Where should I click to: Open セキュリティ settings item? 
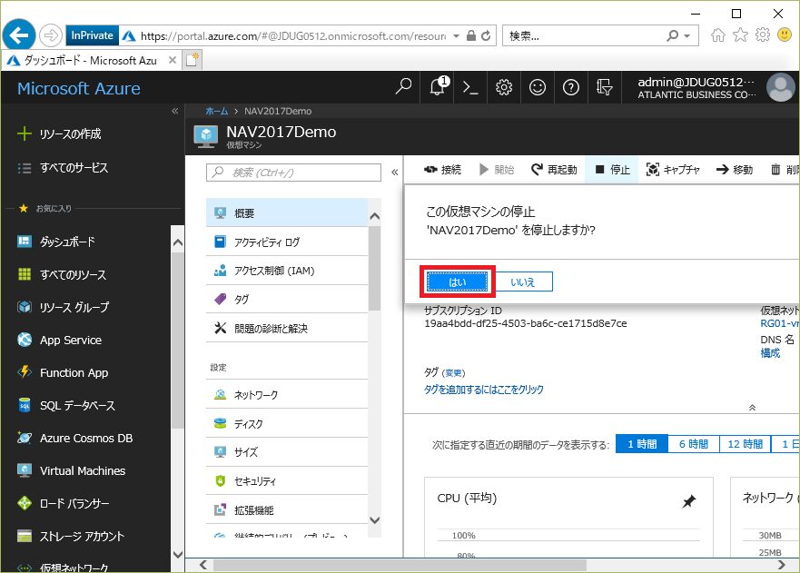(x=287, y=480)
